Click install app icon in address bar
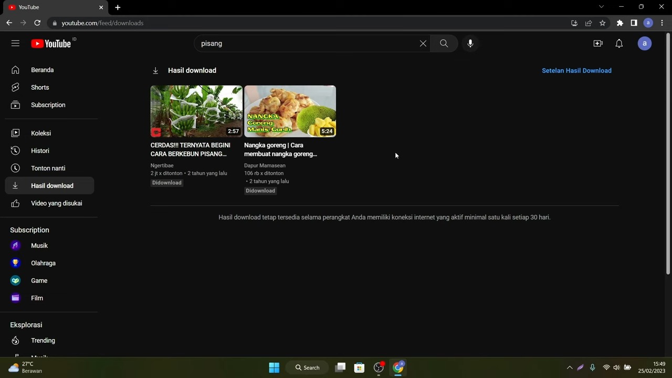 574,23
